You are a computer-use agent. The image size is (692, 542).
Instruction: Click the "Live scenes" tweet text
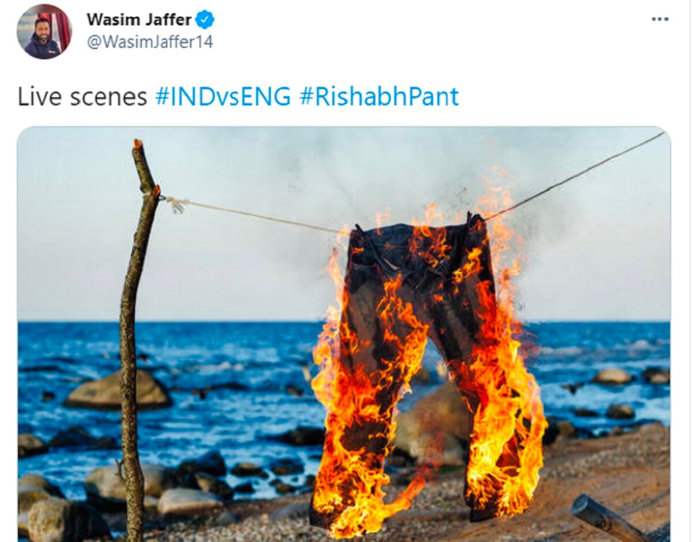pos(82,97)
